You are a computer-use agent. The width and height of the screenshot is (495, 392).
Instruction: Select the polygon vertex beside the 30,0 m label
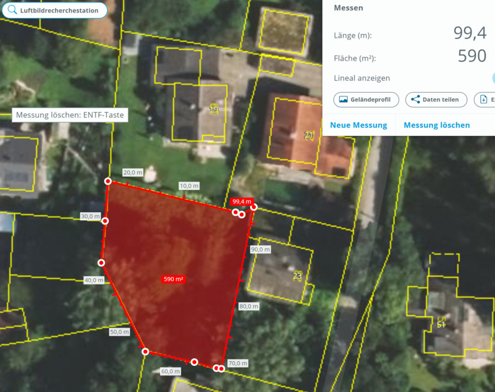tap(105, 221)
